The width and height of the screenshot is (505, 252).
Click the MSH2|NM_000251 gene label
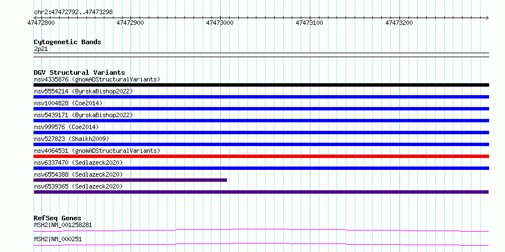coord(58,239)
